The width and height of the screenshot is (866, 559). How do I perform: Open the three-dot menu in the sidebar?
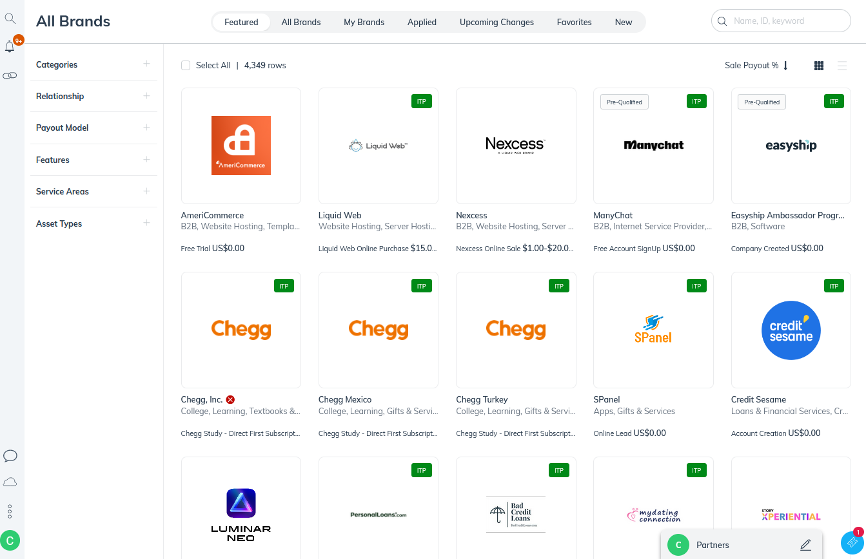pos(10,511)
